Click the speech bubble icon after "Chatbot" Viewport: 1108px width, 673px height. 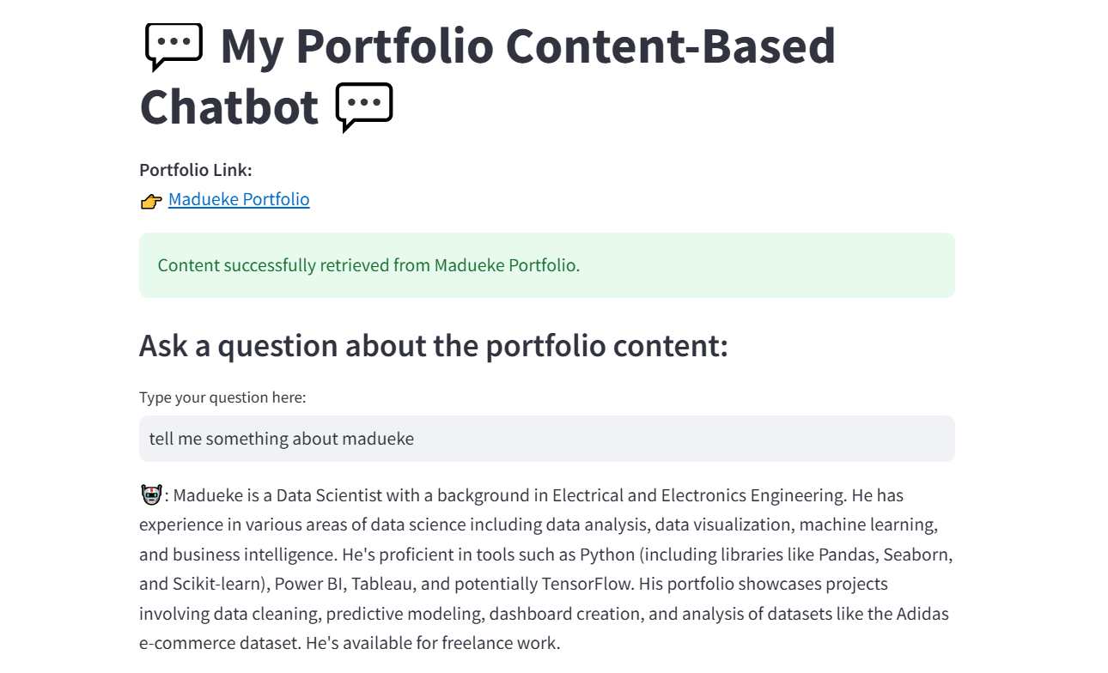point(364,107)
